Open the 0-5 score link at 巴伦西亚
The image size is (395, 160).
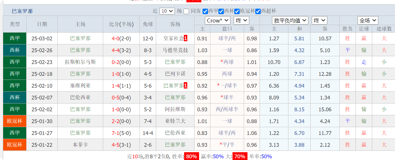[x=115, y=98]
